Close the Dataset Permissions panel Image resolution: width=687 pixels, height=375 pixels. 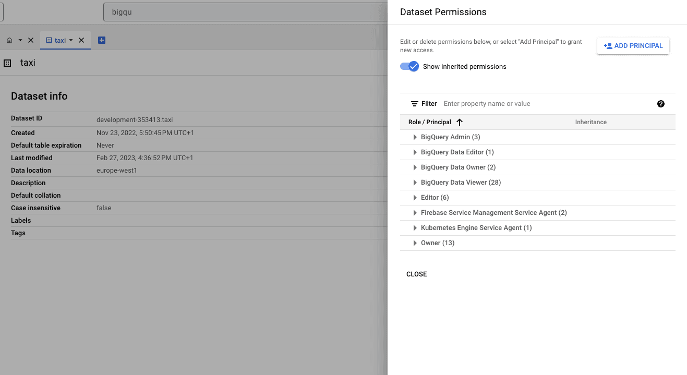[x=416, y=274]
